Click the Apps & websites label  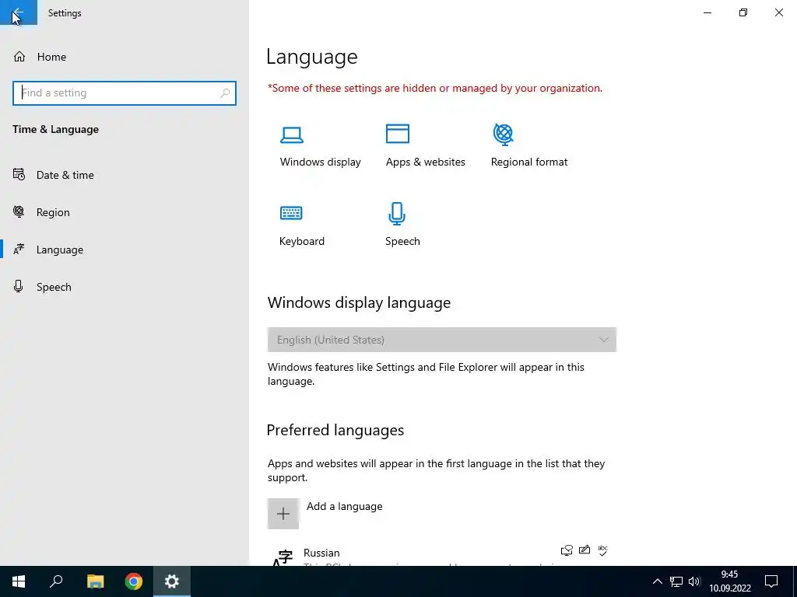click(x=426, y=162)
